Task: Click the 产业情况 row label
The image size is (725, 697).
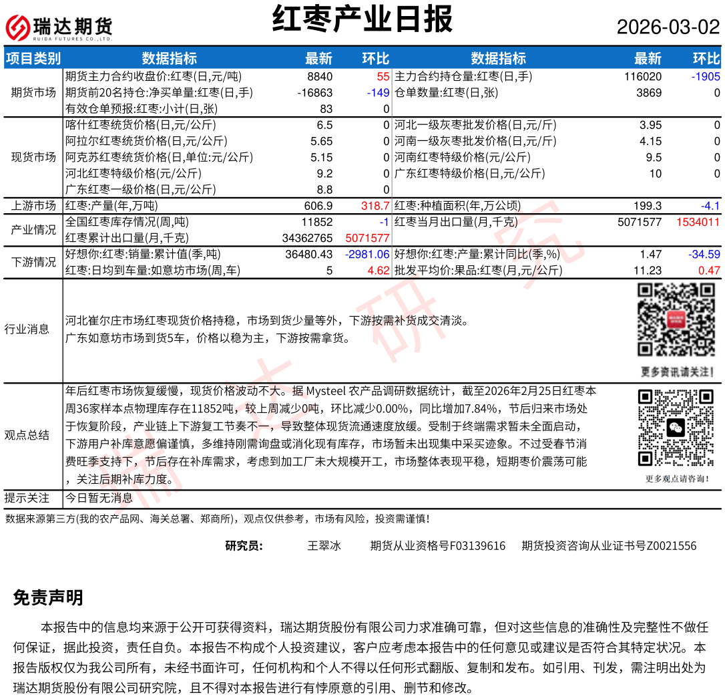Action: tap(33, 230)
